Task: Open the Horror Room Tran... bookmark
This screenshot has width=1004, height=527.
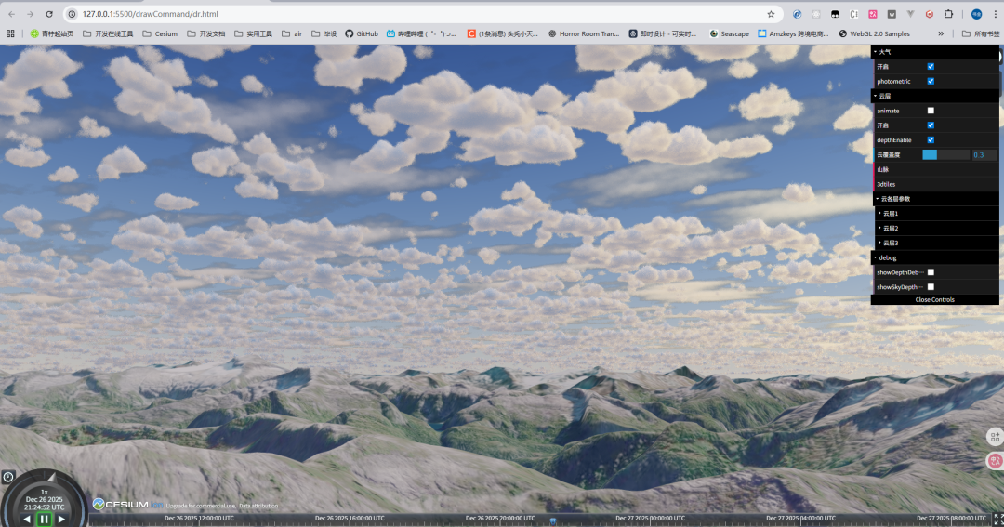Action: pyautogui.click(x=584, y=33)
